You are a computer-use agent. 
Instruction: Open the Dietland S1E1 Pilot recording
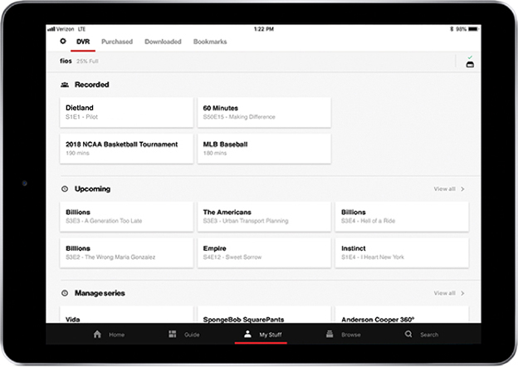126,112
